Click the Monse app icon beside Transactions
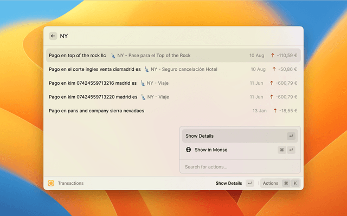 tap(51, 183)
